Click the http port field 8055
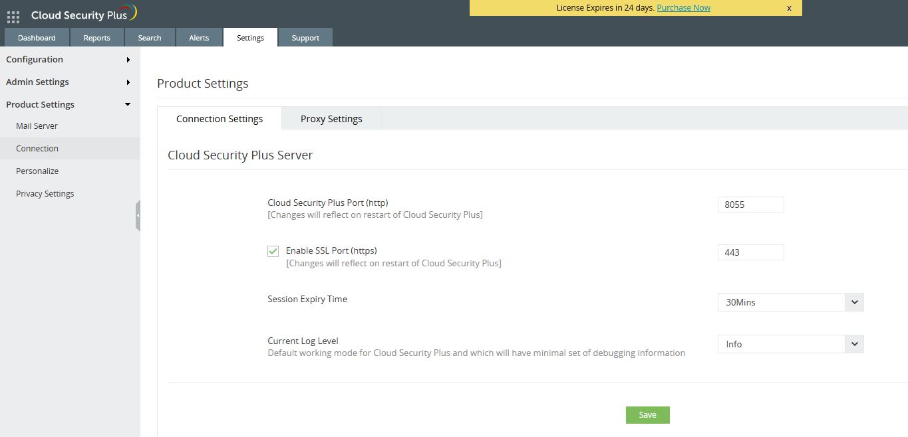 [x=750, y=205]
